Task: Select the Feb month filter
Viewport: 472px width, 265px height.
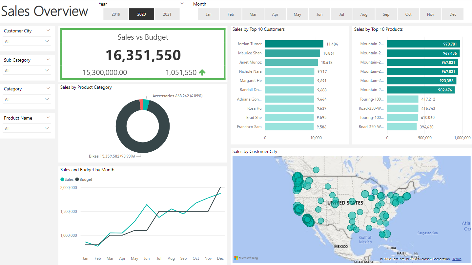Action: [x=231, y=14]
